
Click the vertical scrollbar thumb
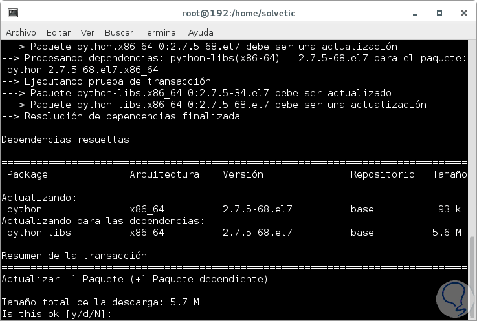tap(472, 278)
